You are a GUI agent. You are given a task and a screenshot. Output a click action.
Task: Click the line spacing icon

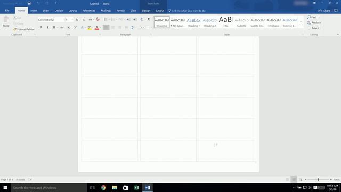tap(133, 27)
